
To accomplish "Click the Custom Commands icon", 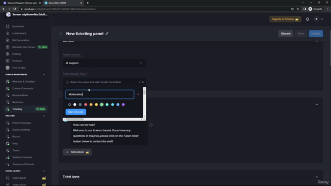I will (8, 88).
